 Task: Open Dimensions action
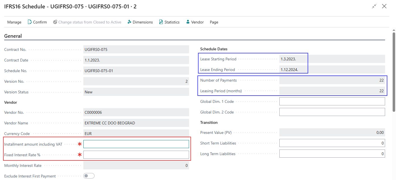(x=140, y=22)
